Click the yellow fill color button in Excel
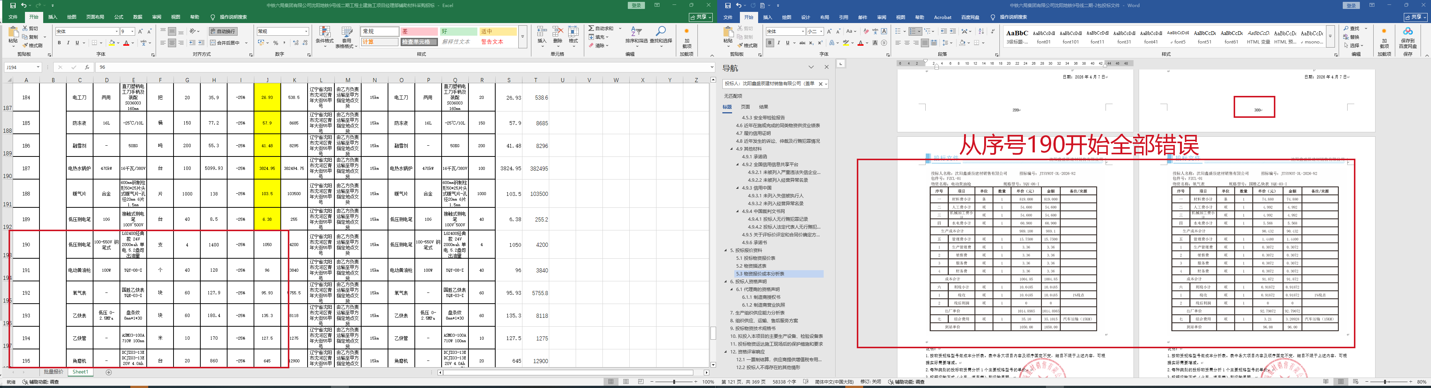The height and width of the screenshot is (388, 1431). [112, 43]
